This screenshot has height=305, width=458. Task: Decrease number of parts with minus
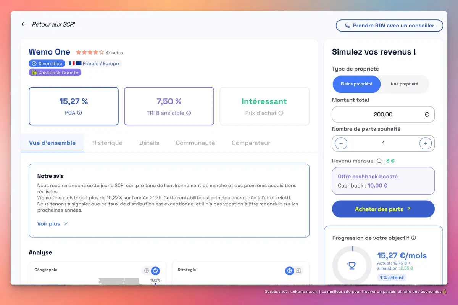click(341, 144)
